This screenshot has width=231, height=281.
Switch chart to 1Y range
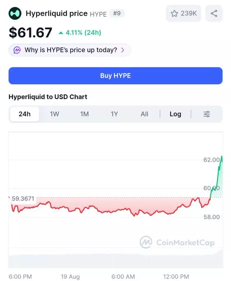(114, 114)
